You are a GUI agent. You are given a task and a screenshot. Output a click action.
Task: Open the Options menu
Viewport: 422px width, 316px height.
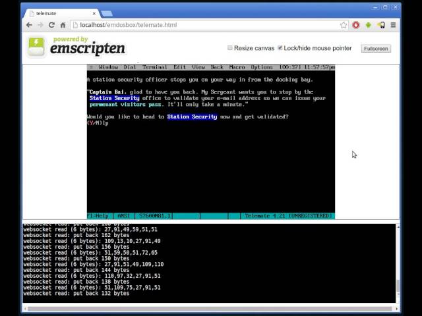tap(262, 67)
